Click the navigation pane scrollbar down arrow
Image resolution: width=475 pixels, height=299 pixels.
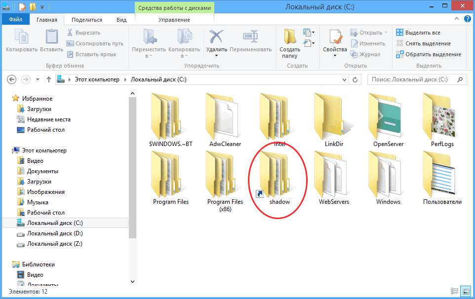132,281
